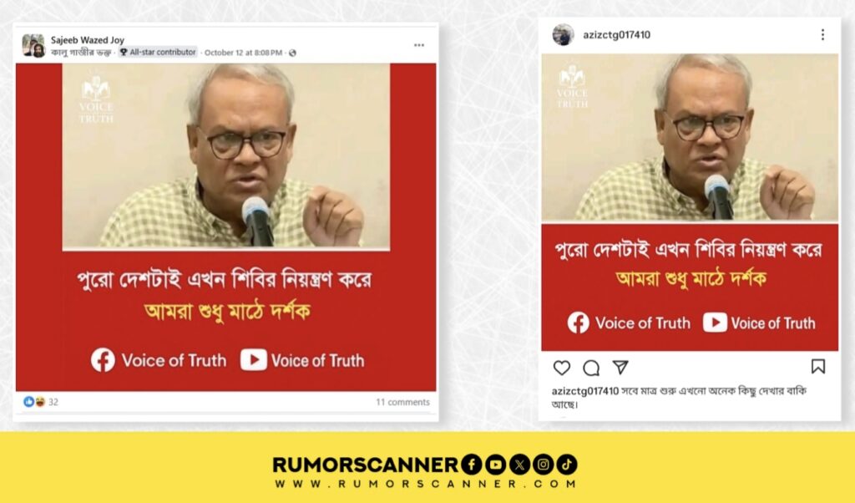Click the public globe audience icon

293,53
